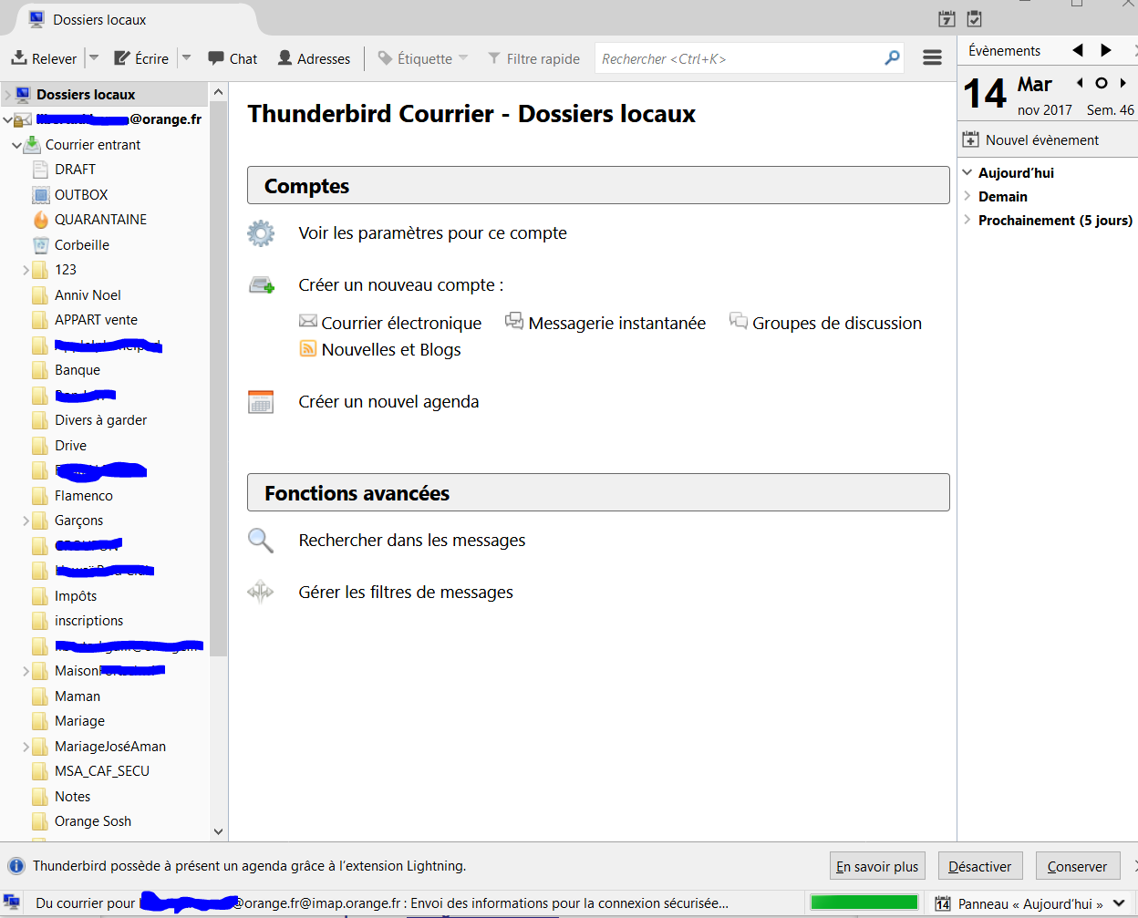Click the magnifier icon in the search bar

(x=891, y=57)
